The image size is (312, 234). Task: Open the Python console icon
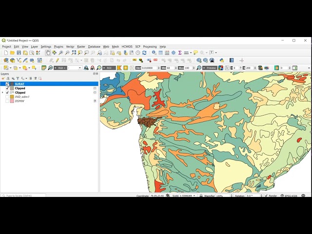222,60
